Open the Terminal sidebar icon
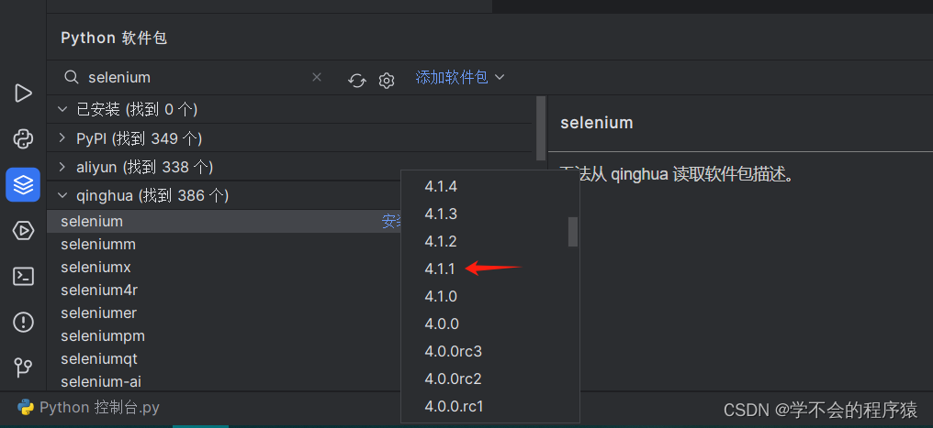 pyautogui.click(x=23, y=276)
